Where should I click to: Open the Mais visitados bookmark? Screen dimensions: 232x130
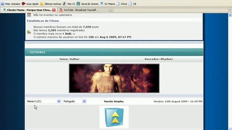coord(11,4)
